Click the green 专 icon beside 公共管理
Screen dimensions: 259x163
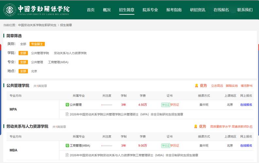click(x=67, y=105)
